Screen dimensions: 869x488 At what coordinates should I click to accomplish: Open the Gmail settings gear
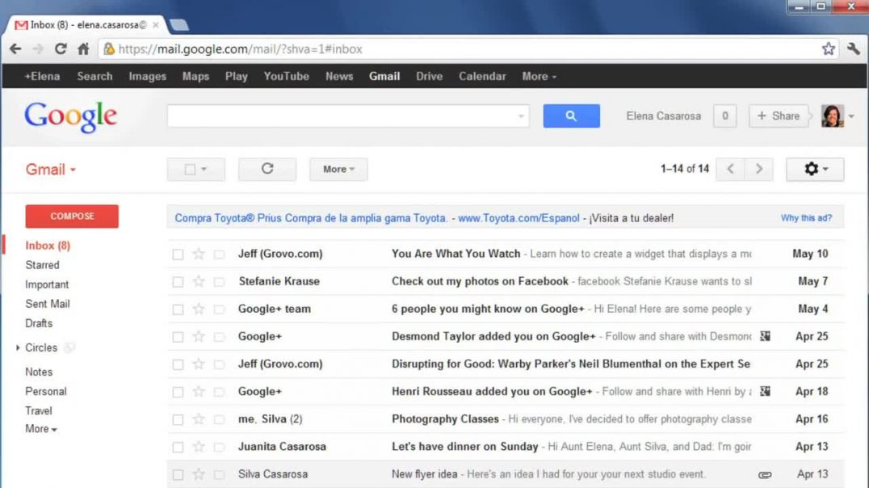[x=815, y=169]
